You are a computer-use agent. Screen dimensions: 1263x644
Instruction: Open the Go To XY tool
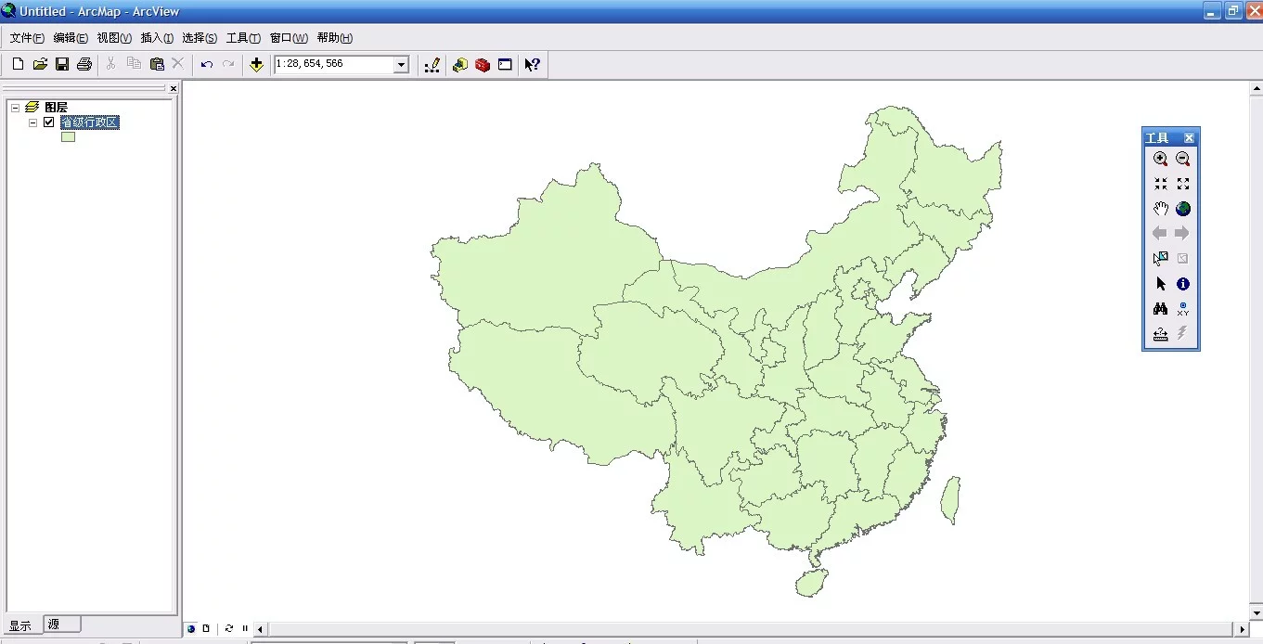[x=1183, y=309]
